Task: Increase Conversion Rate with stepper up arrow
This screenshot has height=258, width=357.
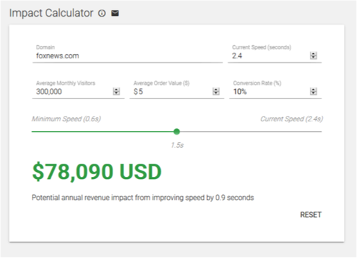Action: (x=313, y=89)
